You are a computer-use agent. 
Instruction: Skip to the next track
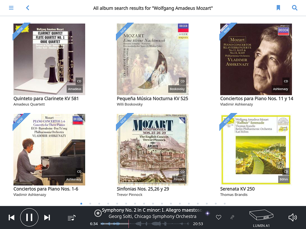pos(47,217)
